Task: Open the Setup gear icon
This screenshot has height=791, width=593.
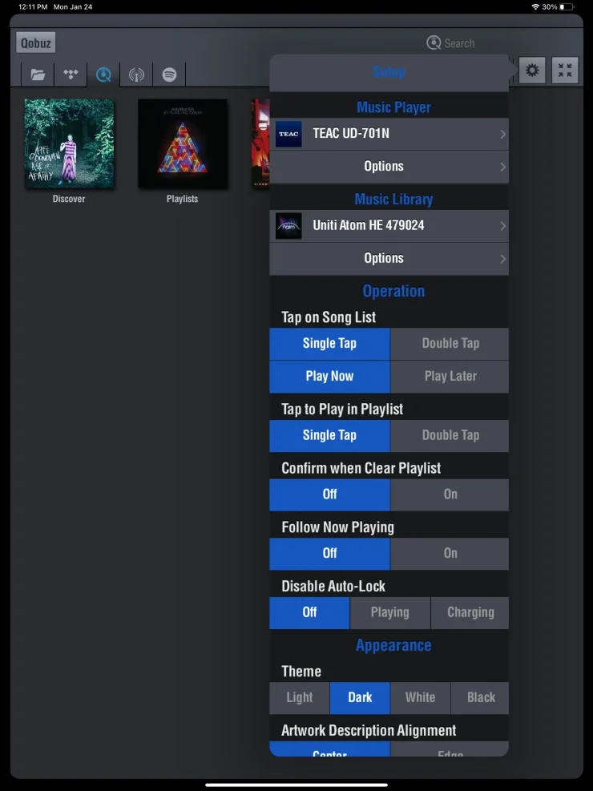Action: [x=532, y=70]
